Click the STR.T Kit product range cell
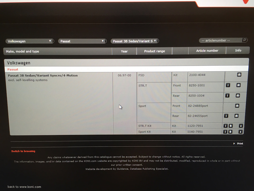 pyautogui.click(x=153, y=126)
